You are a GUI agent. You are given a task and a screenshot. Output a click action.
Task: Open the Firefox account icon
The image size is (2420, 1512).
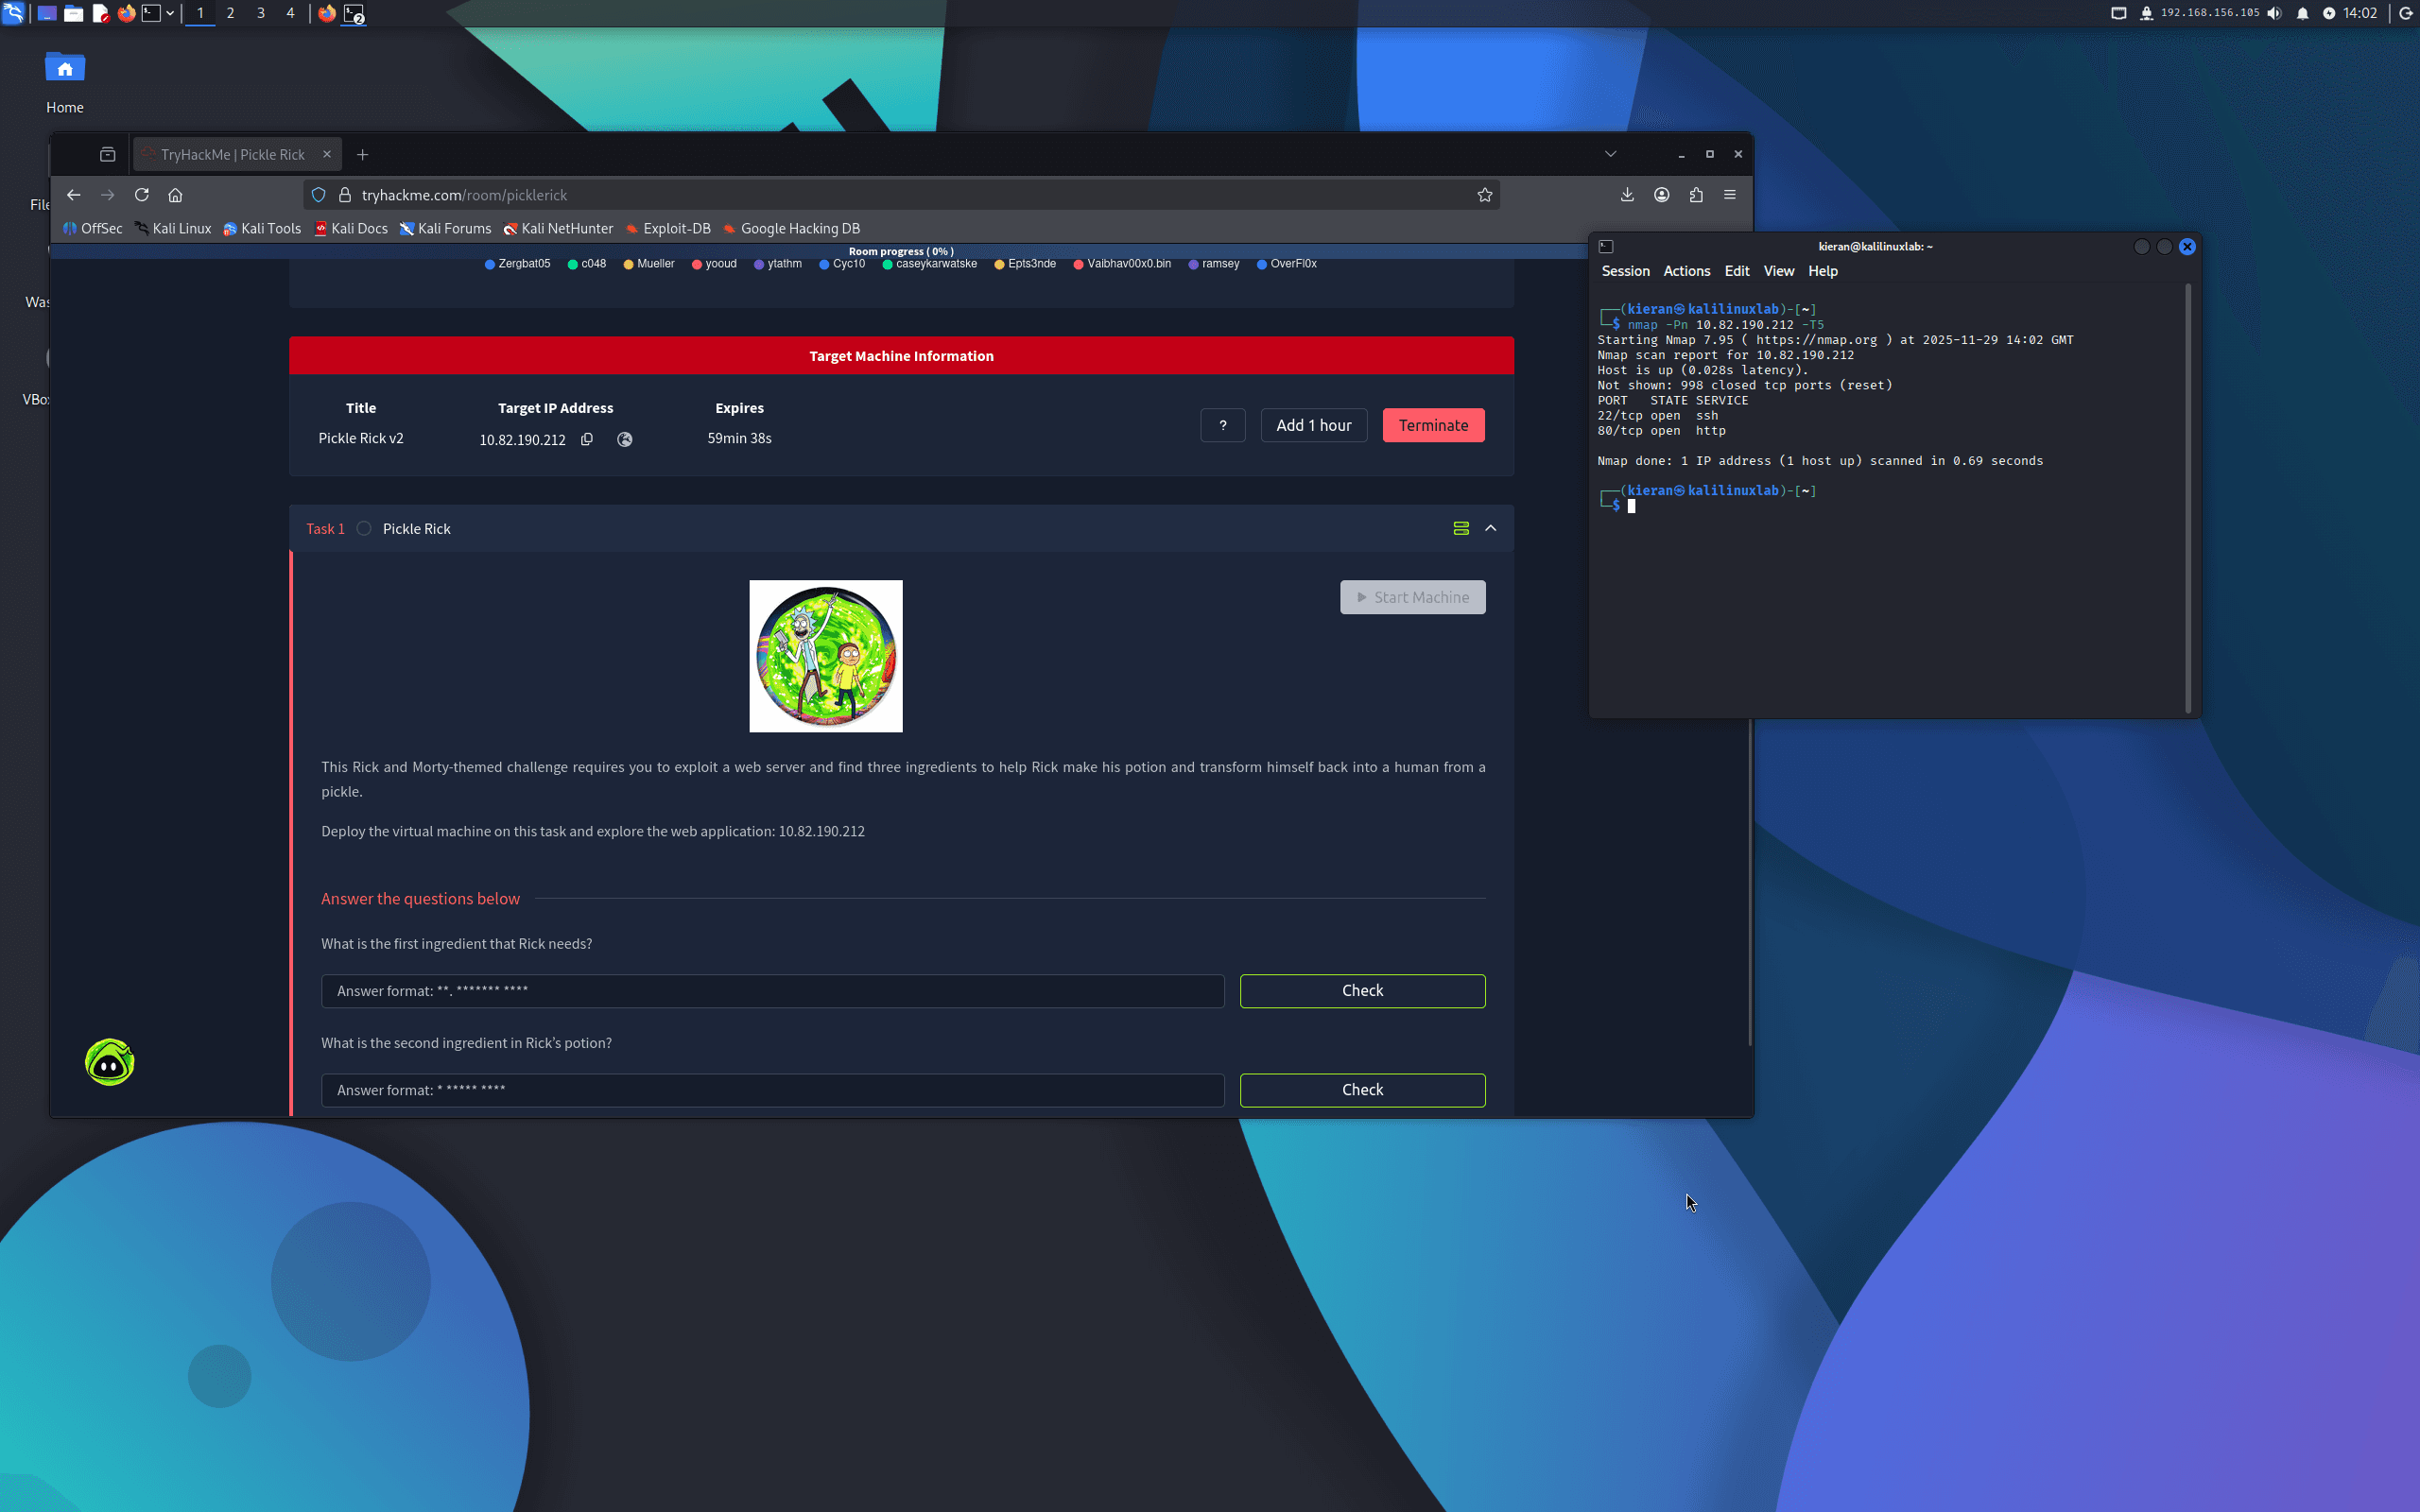(x=1662, y=195)
